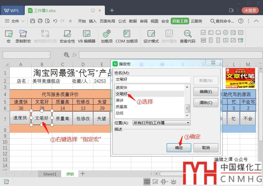Click the 查找命令 search box
The height and width of the screenshot is (186, 263).
point(222,21)
